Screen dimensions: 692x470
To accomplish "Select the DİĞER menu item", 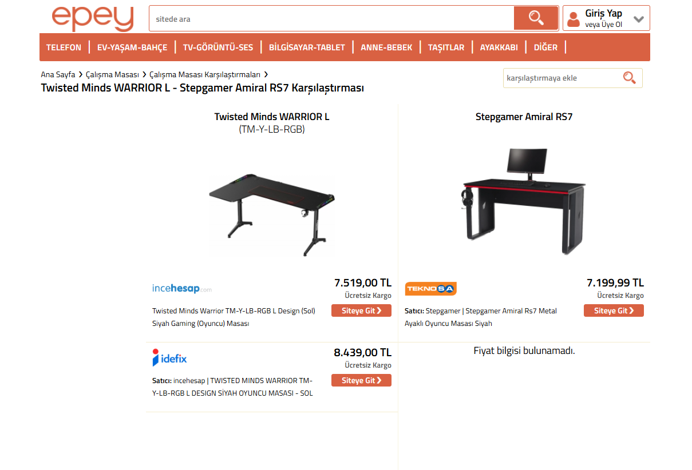I will 545,47.
